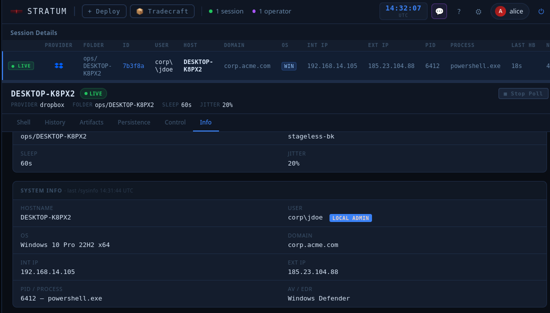
Task: Open the Control tab
Action: [x=175, y=122]
